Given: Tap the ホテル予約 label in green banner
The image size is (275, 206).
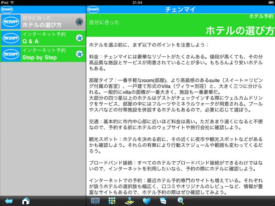Looking at the screenshot, I should (261, 16).
